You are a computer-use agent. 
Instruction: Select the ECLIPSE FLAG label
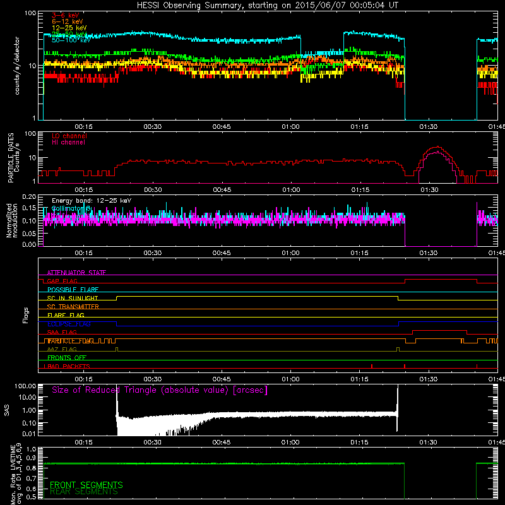tap(69, 324)
